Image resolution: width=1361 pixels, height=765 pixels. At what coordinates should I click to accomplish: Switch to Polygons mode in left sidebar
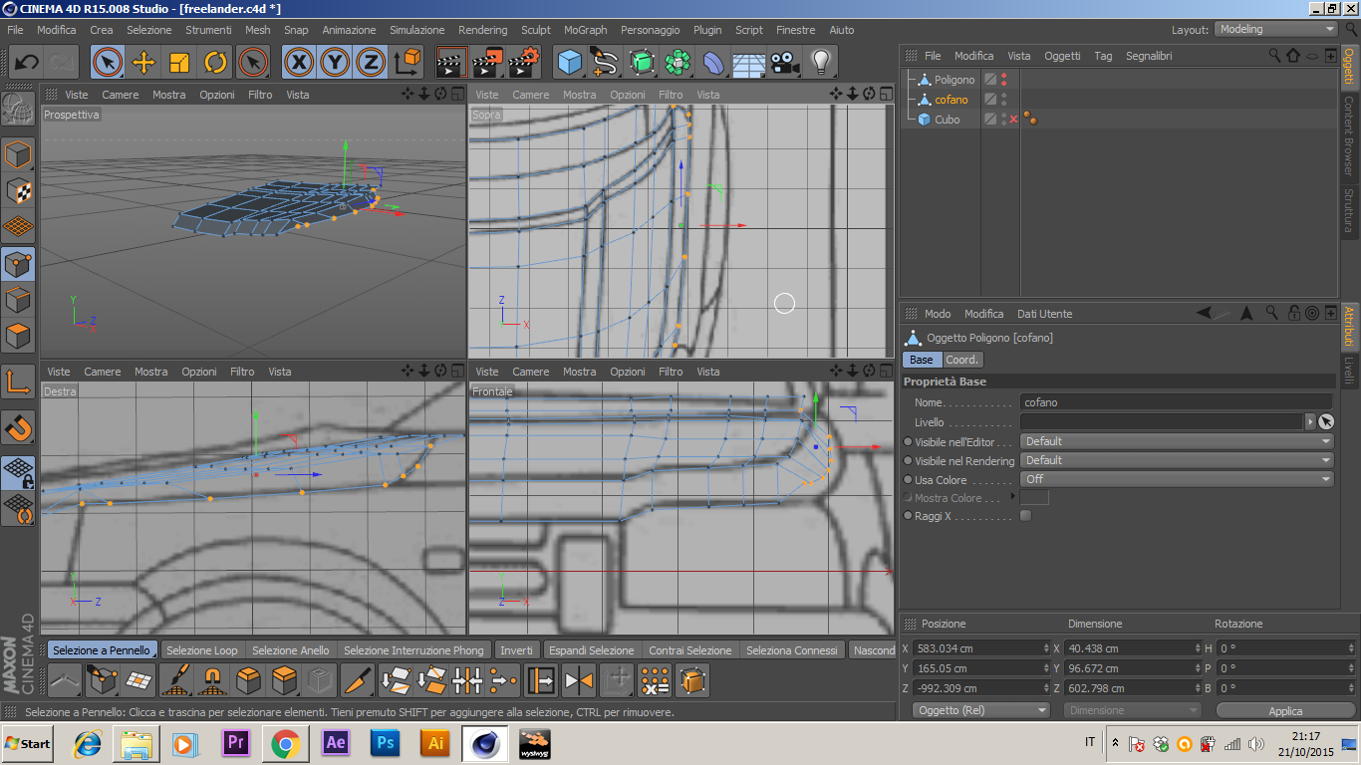pos(18,336)
